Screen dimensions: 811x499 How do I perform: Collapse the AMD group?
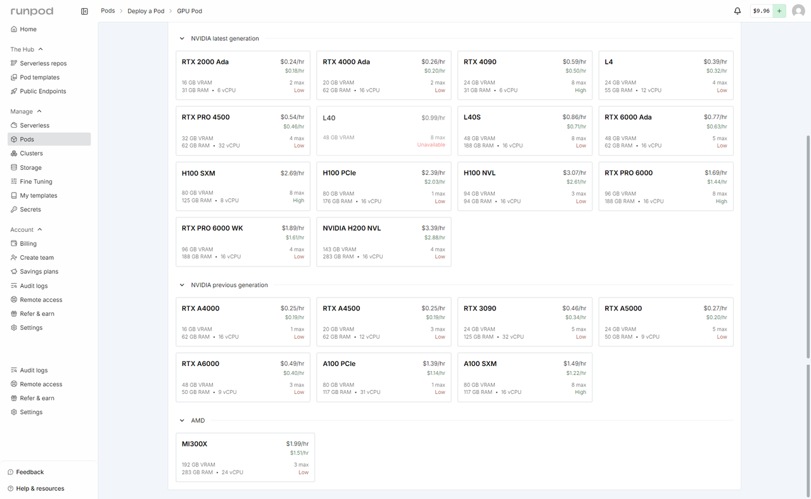point(182,420)
